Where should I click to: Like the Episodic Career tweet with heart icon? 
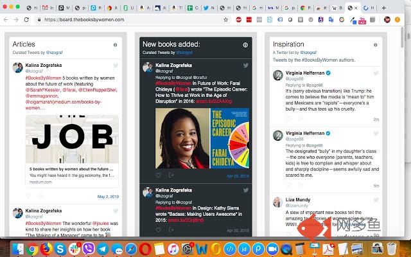(x=159, y=175)
